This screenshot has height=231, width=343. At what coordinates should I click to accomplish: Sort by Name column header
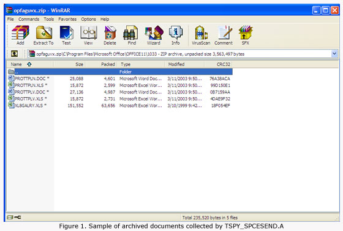point(31,64)
